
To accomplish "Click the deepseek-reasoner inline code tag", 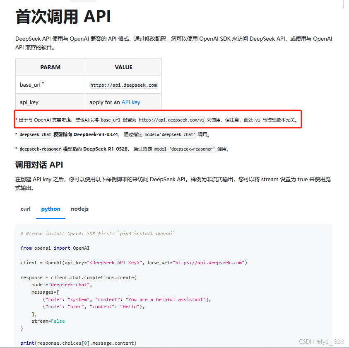I will 40,149.
